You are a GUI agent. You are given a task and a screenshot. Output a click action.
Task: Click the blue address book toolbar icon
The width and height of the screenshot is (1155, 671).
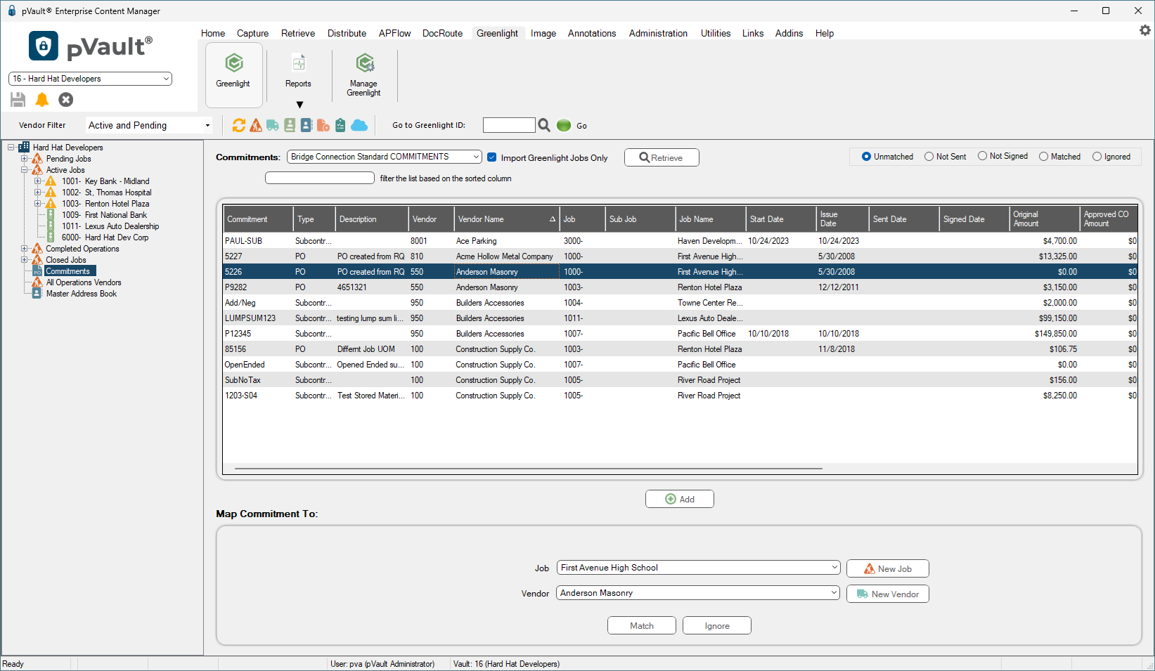click(x=307, y=125)
